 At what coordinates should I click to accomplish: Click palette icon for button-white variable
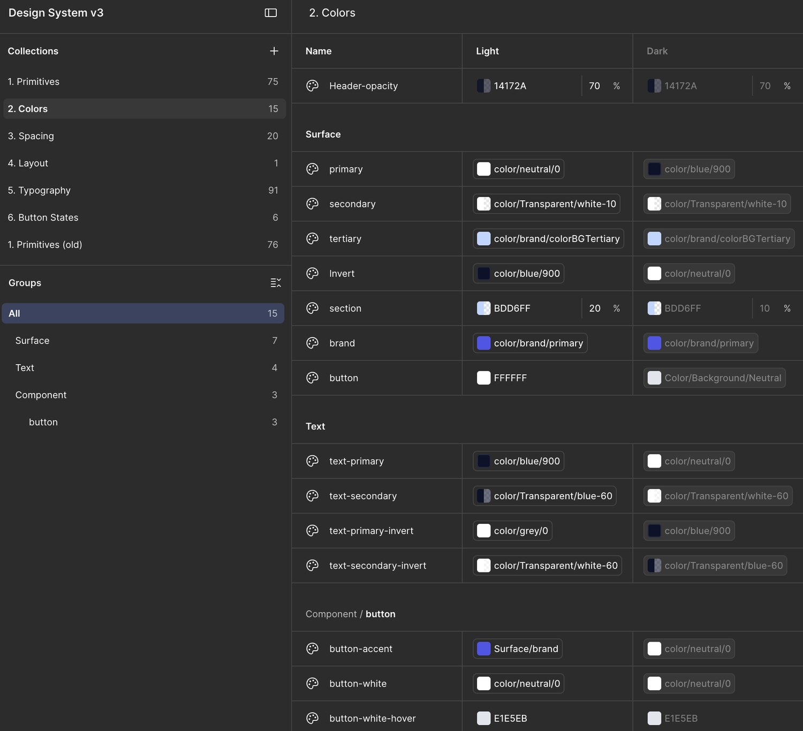pos(313,683)
